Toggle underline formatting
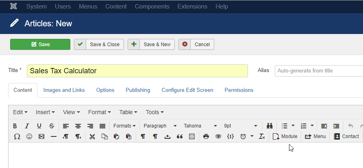 (39, 126)
